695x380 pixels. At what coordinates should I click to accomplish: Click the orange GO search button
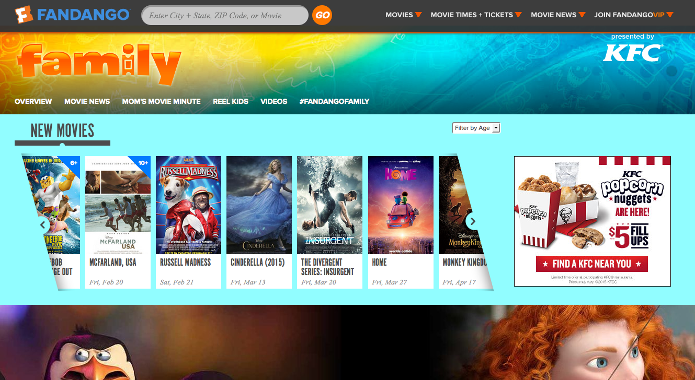click(x=322, y=15)
